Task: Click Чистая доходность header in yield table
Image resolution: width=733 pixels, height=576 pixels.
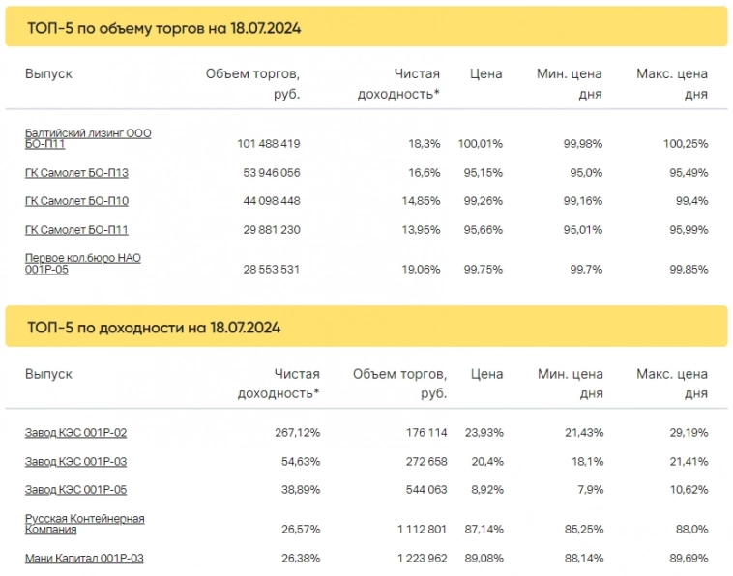Action: tap(279, 383)
